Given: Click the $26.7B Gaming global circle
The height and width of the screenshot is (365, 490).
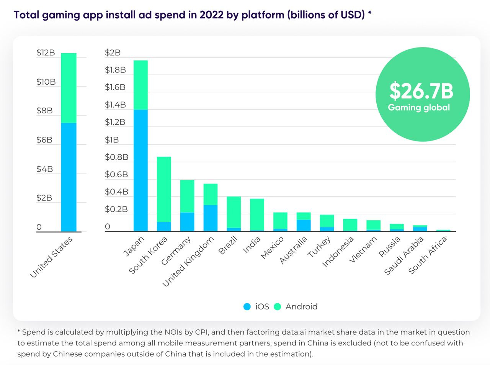Looking at the screenshot, I should tap(423, 94).
